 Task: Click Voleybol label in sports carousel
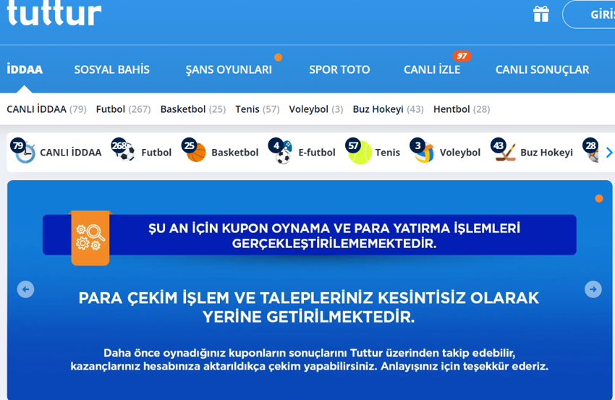tap(460, 153)
